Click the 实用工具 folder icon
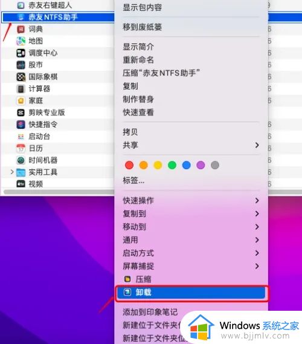This screenshot has width=302, height=344. (21, 172)
